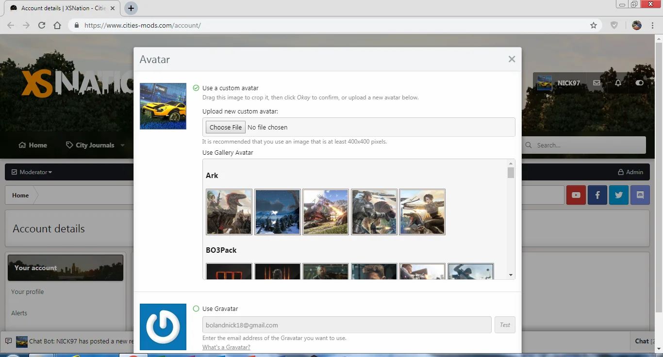Choose first Ark gallery avatar with dinosaur rider
This screenshot has width=663, height=357.
(229, 212)
